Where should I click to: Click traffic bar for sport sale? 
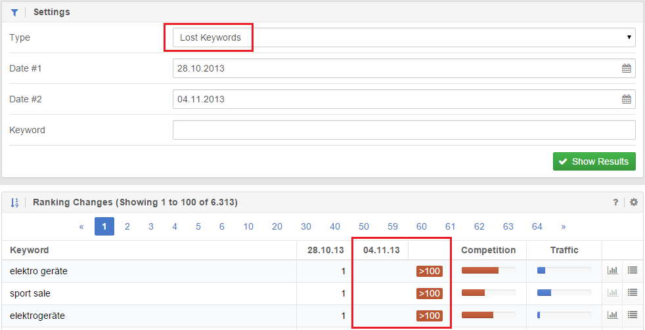pos(564,293)
